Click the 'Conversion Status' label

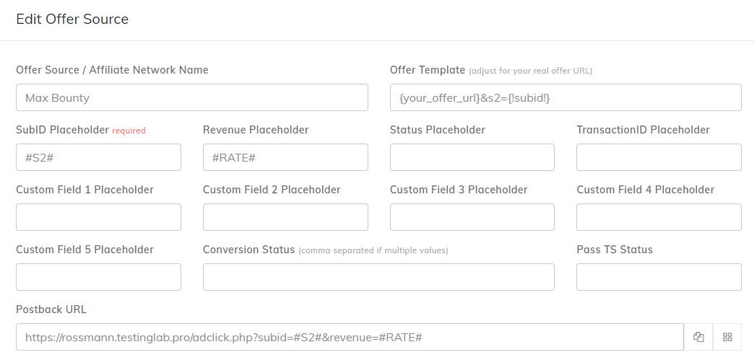tap(248, 250)
